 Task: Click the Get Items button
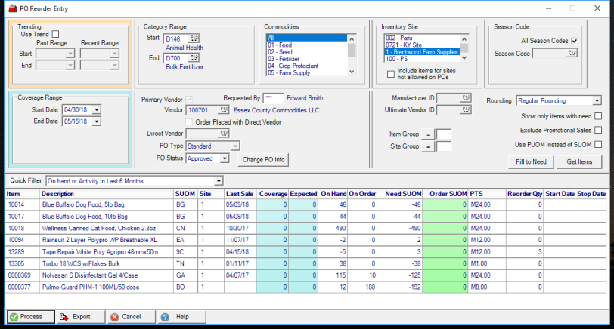579,162
